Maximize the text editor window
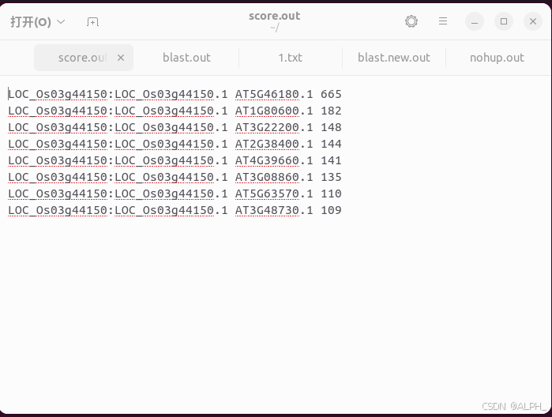This screenshot has width=552, height=417. pos(504,21)
